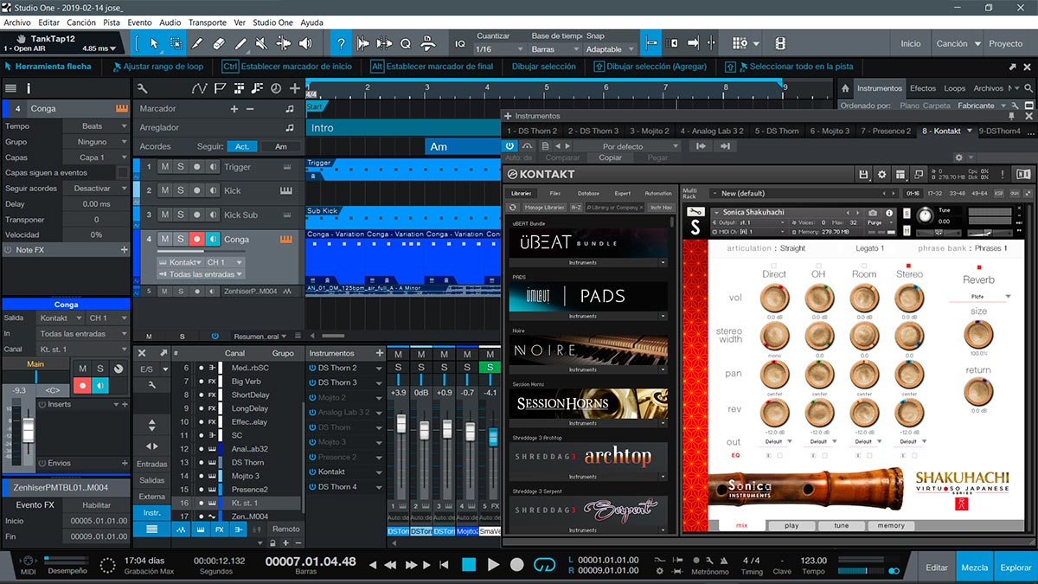Image resolution: width=1038 pixels, height=584 pixels.
Task: Expand DS Thorn 3 instrument arrow
Action: (379, 382)
